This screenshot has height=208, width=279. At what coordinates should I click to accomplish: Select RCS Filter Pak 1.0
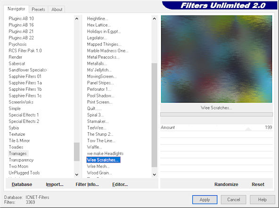[25, 51]
